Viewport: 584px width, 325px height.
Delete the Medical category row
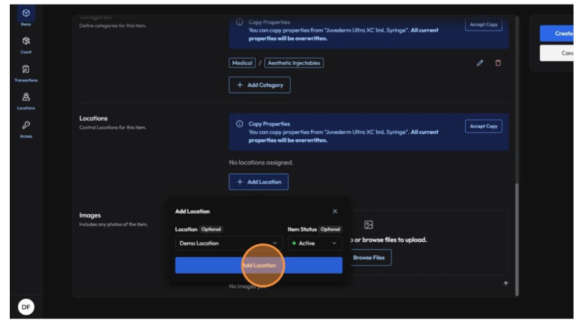(x=498, y=63)
